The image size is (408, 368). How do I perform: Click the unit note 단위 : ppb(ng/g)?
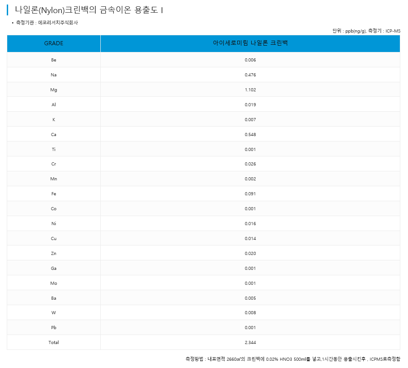point(349,31)
